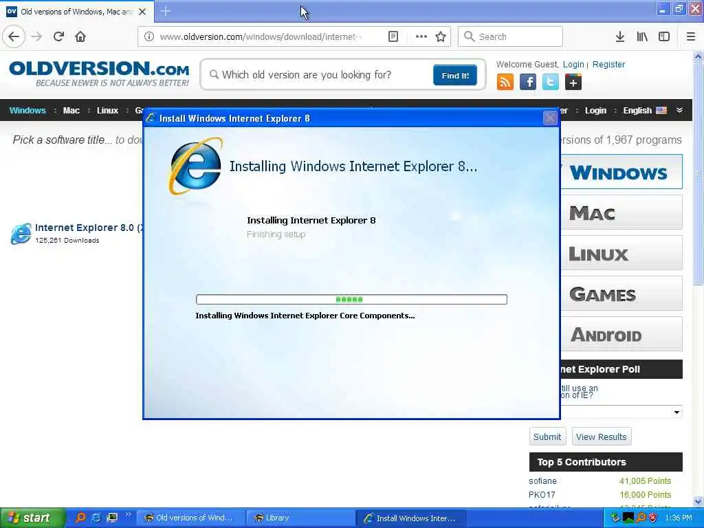Select Linux in the site navigation bar
704x528 pixels.
[107, 111]
